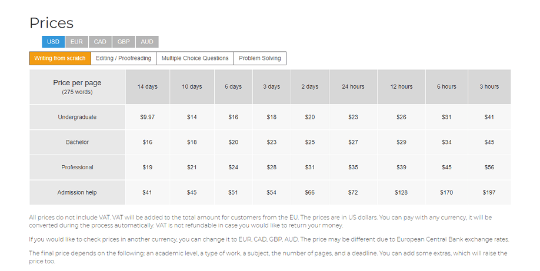Choose AUD currency option
540x271 pixels.
click(147, 42)
